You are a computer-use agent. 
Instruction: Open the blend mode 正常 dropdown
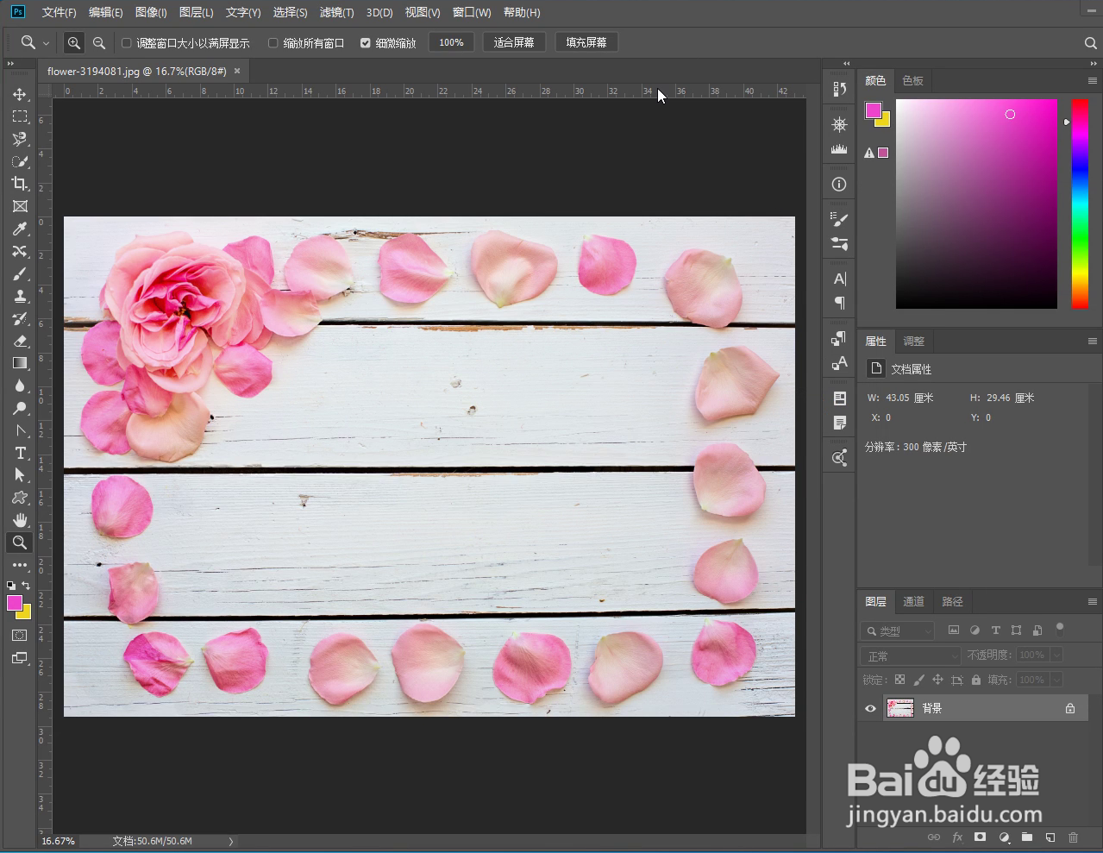[912, 655]
